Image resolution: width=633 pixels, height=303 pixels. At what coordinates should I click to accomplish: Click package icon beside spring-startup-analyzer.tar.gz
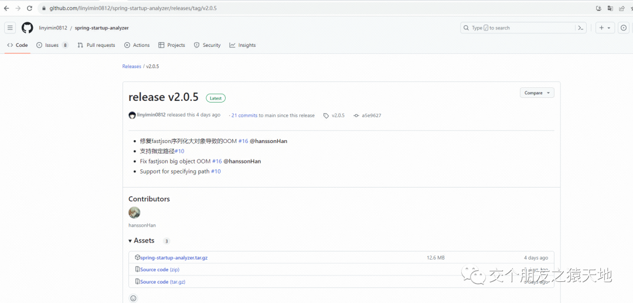[137, 257]
